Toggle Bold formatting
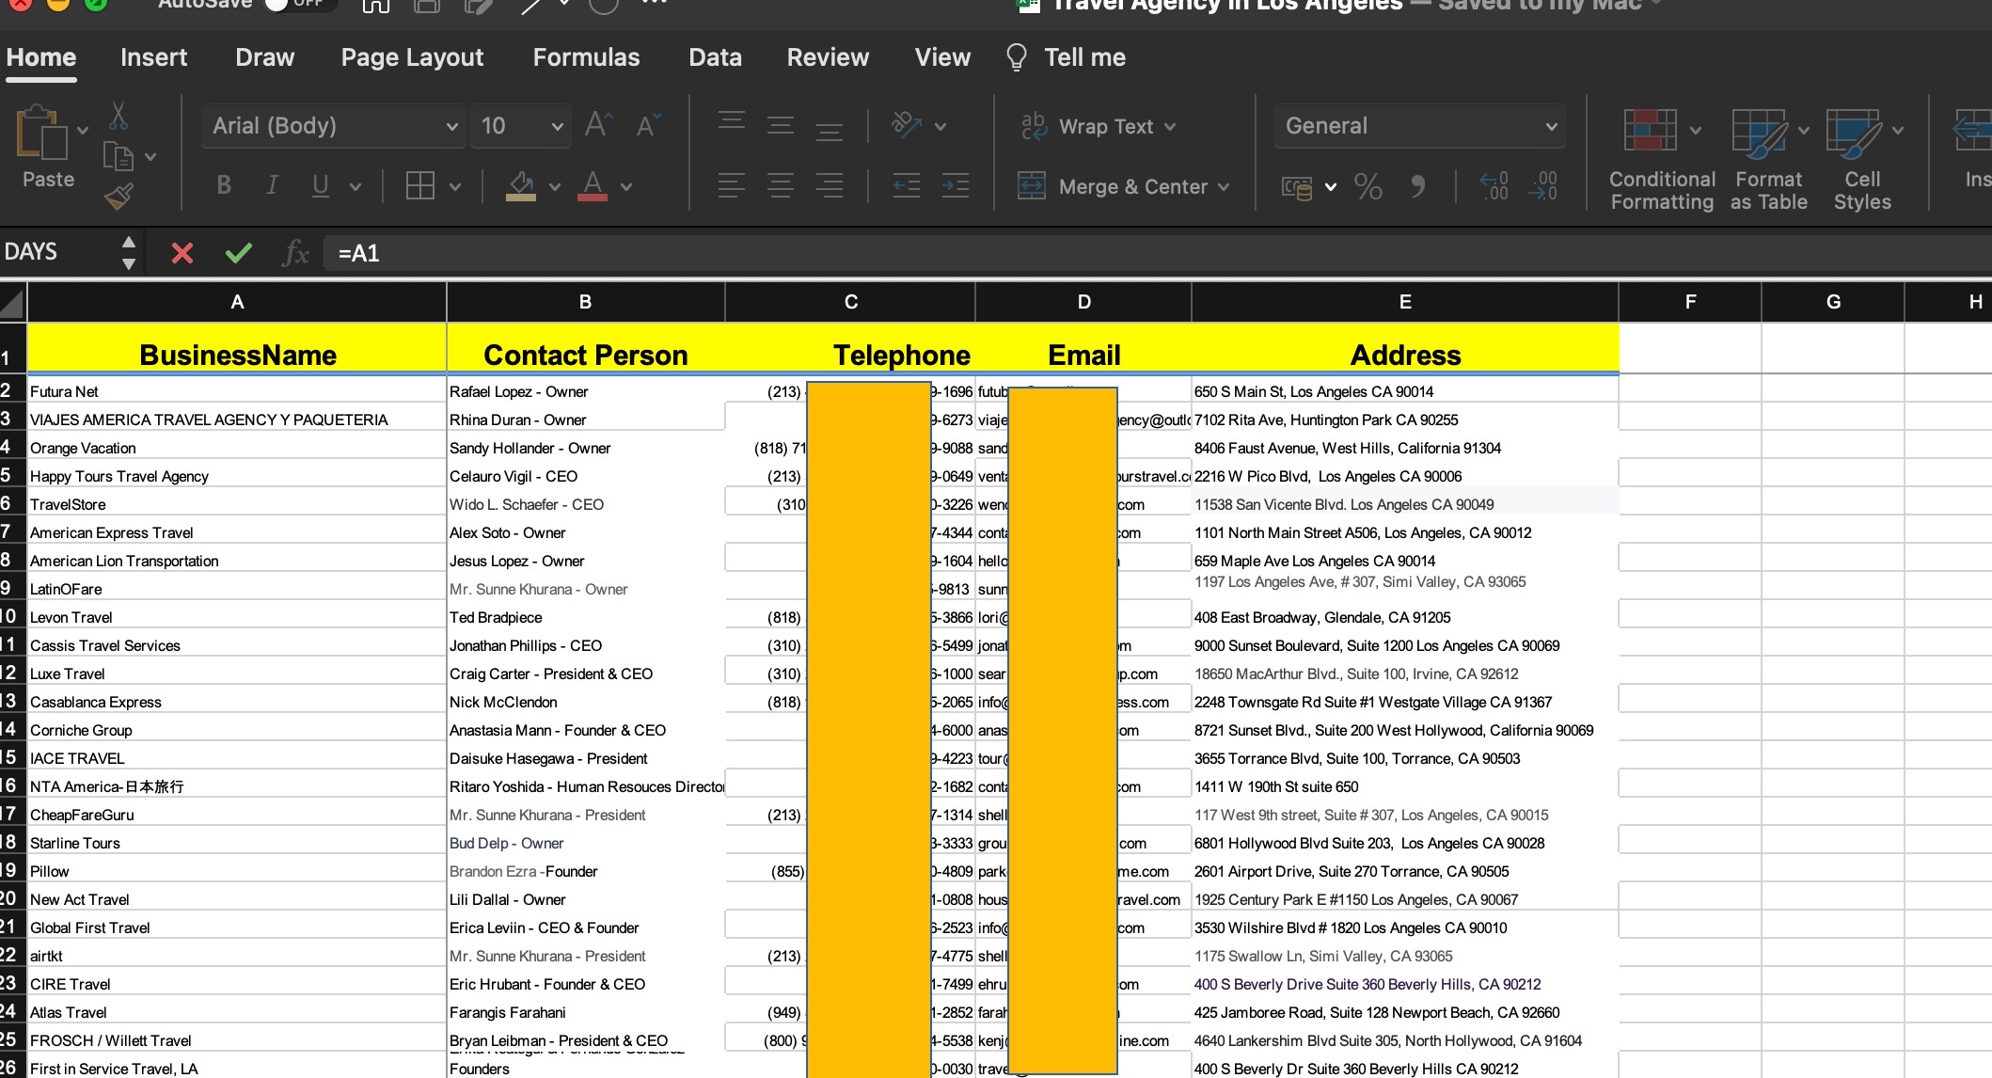 (x=224, y=185)
